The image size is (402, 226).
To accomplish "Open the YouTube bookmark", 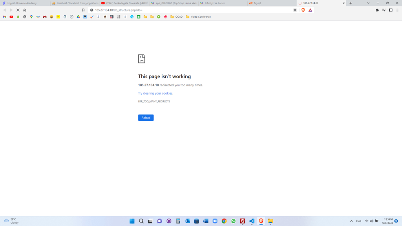I will coord(11,17).
